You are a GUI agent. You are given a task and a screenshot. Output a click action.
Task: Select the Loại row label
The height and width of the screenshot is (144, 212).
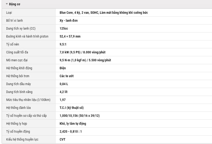click(9, 13)
